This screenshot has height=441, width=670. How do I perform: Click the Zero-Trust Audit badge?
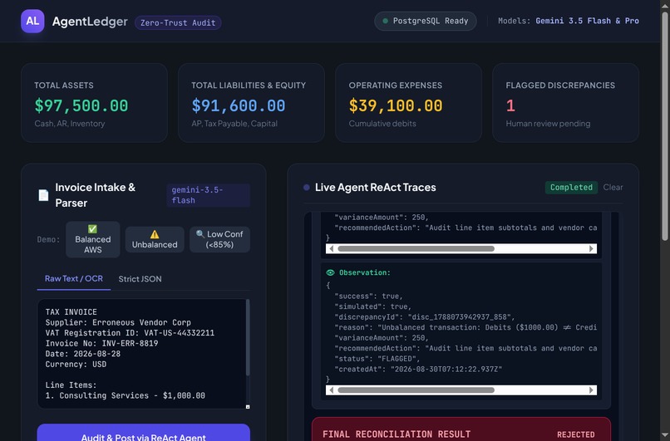coord(178,22)
